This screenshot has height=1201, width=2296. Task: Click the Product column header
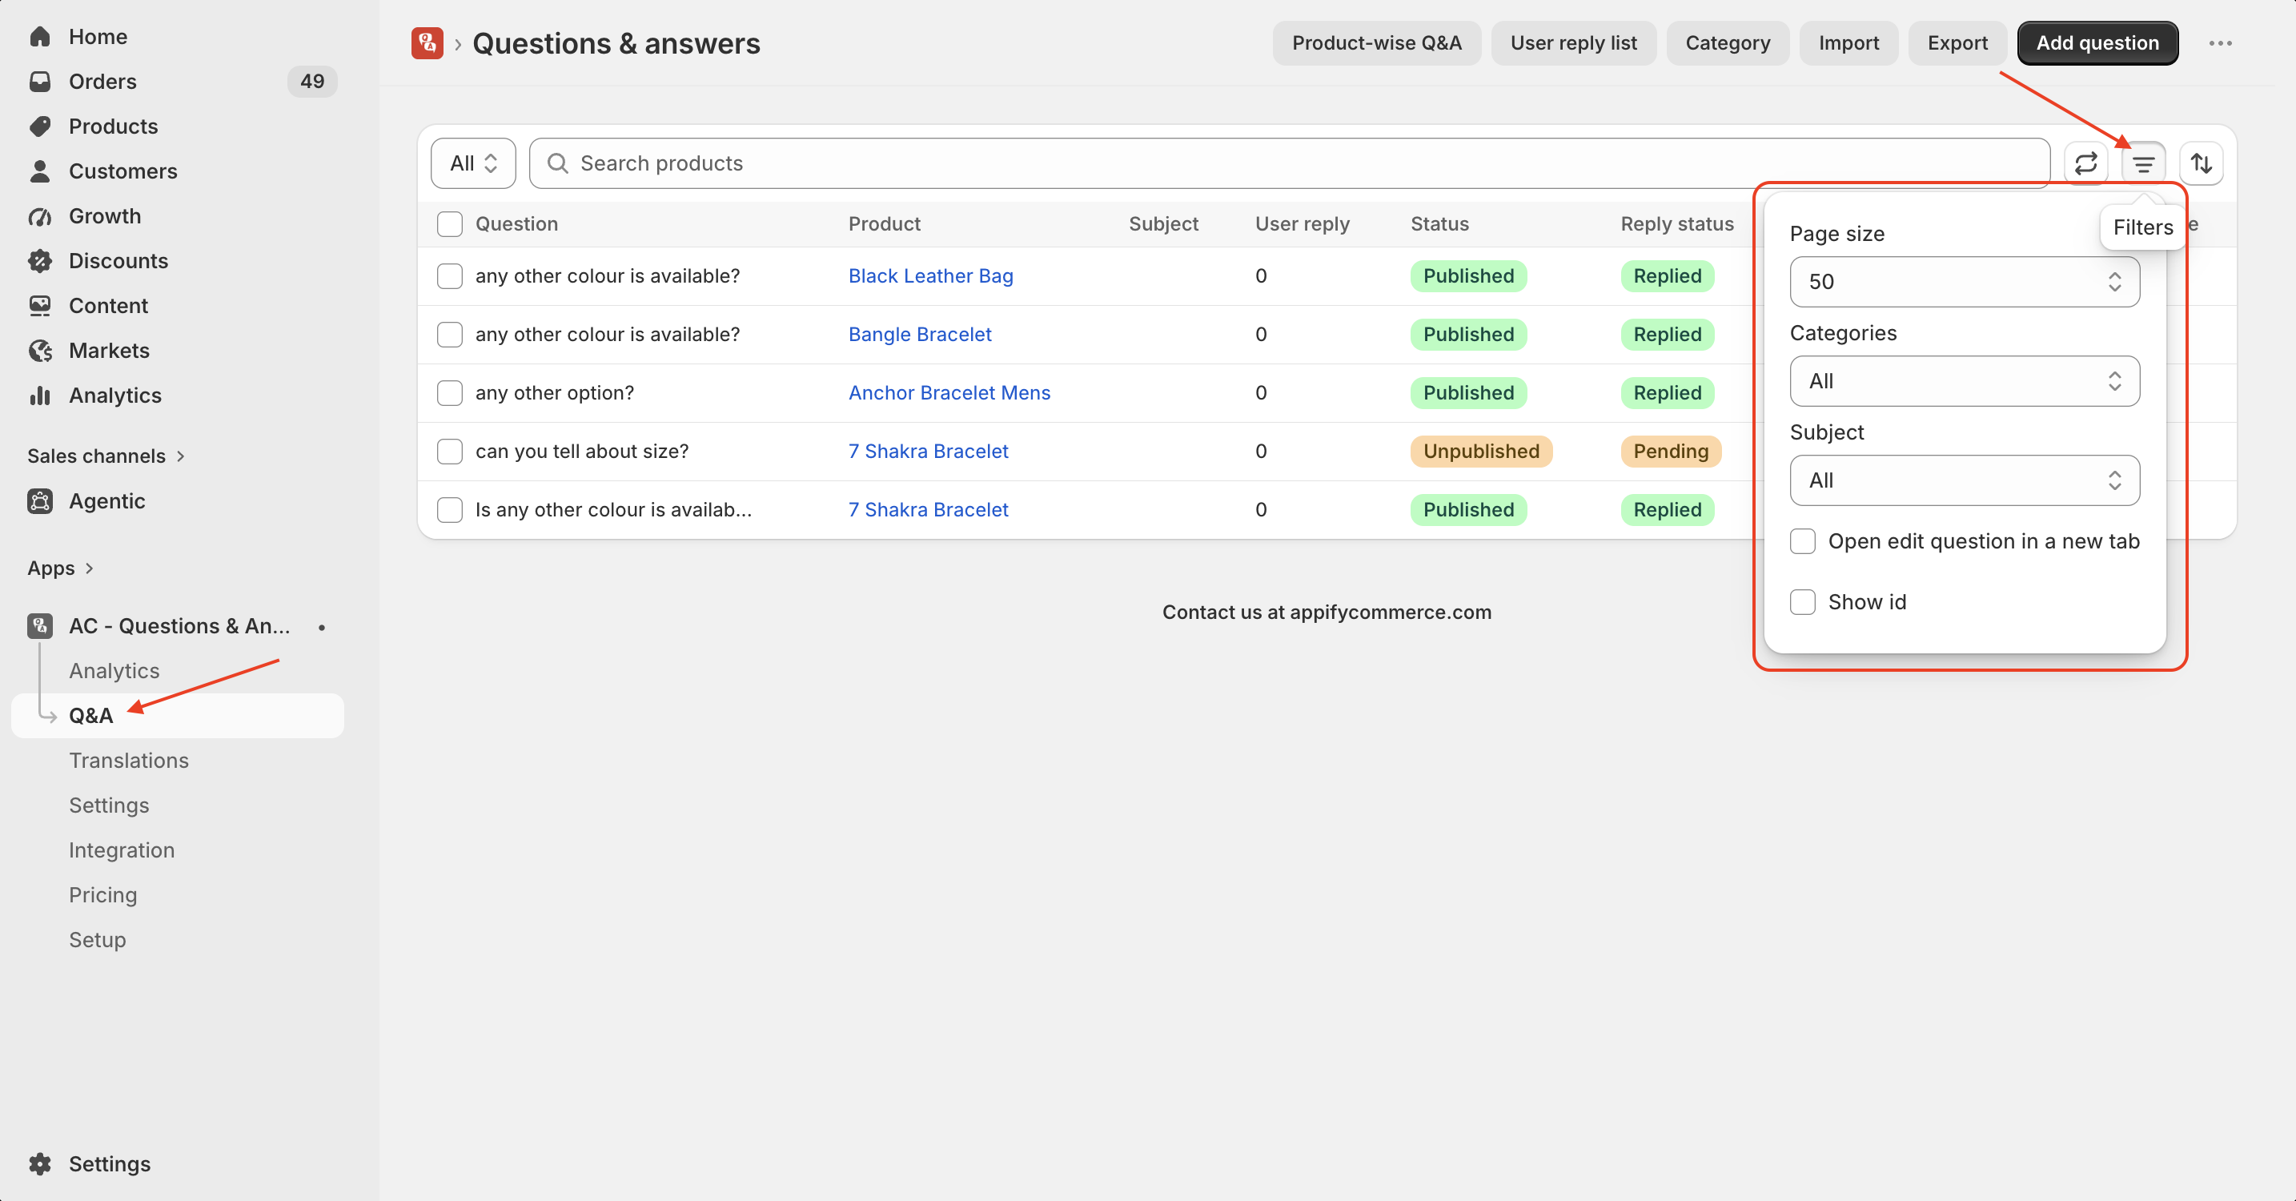tap(884, 224)
